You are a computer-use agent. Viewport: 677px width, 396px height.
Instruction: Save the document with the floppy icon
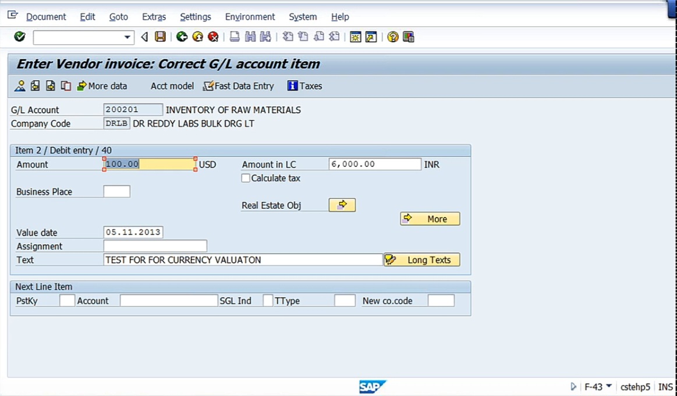tap(160, 37)
